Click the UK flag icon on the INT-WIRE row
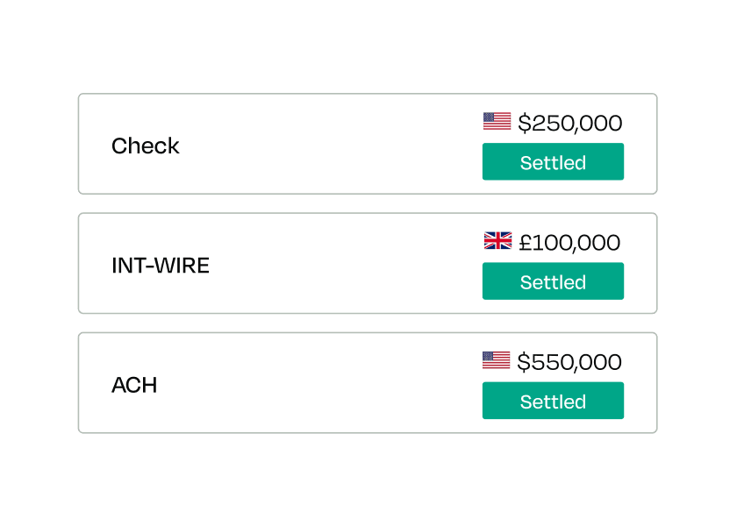737x526 pixels. [x=496, y=242]
